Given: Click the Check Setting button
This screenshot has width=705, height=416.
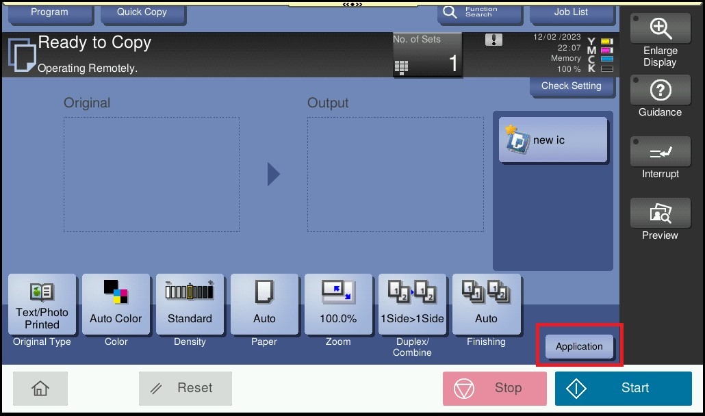Looking at the screenshot, I should pos(571,86).
